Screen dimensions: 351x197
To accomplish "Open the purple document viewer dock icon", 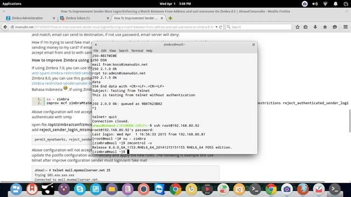I will click(128, 189).
